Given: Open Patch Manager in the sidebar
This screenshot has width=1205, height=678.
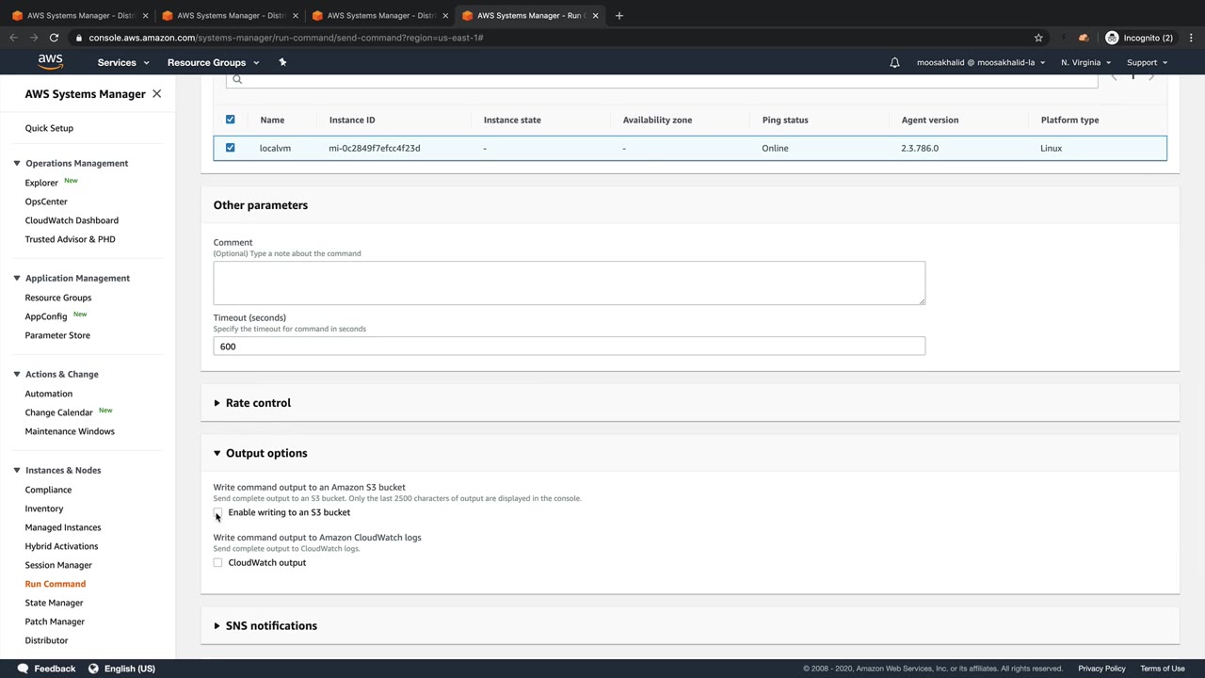Looking at the screenshot, I should (x=55, y=621).
